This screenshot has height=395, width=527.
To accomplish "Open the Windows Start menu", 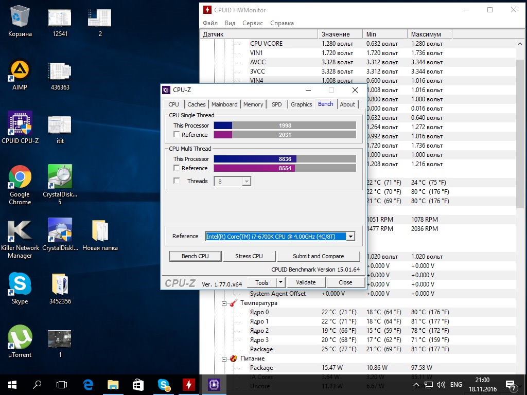I will tap(12, 385).
